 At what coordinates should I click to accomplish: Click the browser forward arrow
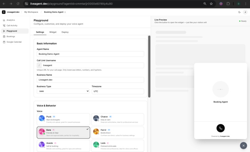(11, 4)
